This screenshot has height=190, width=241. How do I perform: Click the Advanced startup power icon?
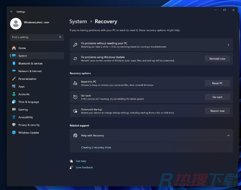tap(75, 111)
